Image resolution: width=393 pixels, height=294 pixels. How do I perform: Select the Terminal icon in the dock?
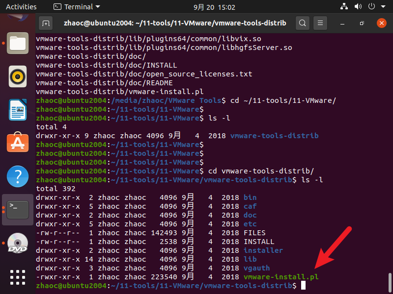click(18, 210)
